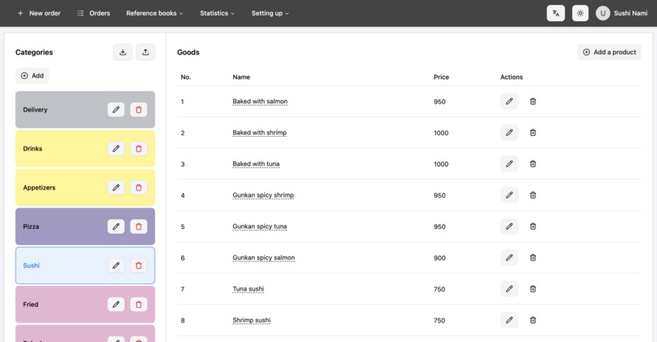Expand the Reference books dropdown
The height and width of the screenshot is (342, 657).
tap(155, 13)
